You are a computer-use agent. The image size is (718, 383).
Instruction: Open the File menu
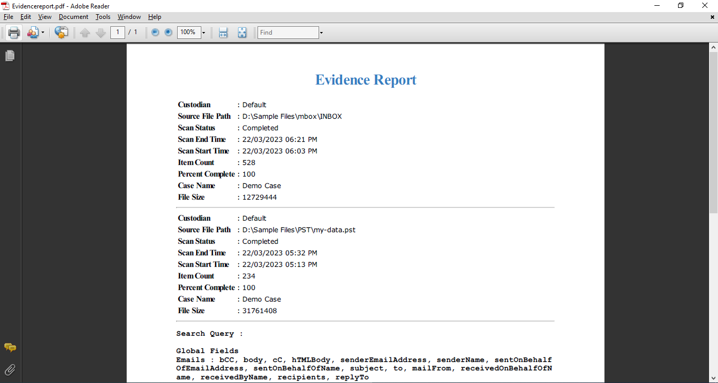pyautogui.click(x=8, y=17)
